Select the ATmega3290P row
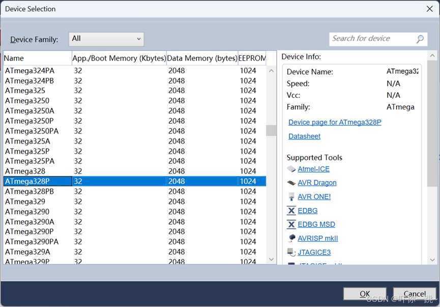This screenshot has width=440, height=307. (x=135, y=232)
